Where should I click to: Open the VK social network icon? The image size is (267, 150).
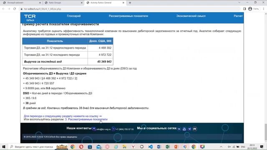click(179, 129)
